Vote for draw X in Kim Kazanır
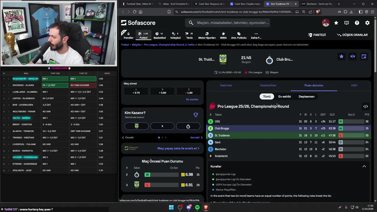 (x=162, y=126)
